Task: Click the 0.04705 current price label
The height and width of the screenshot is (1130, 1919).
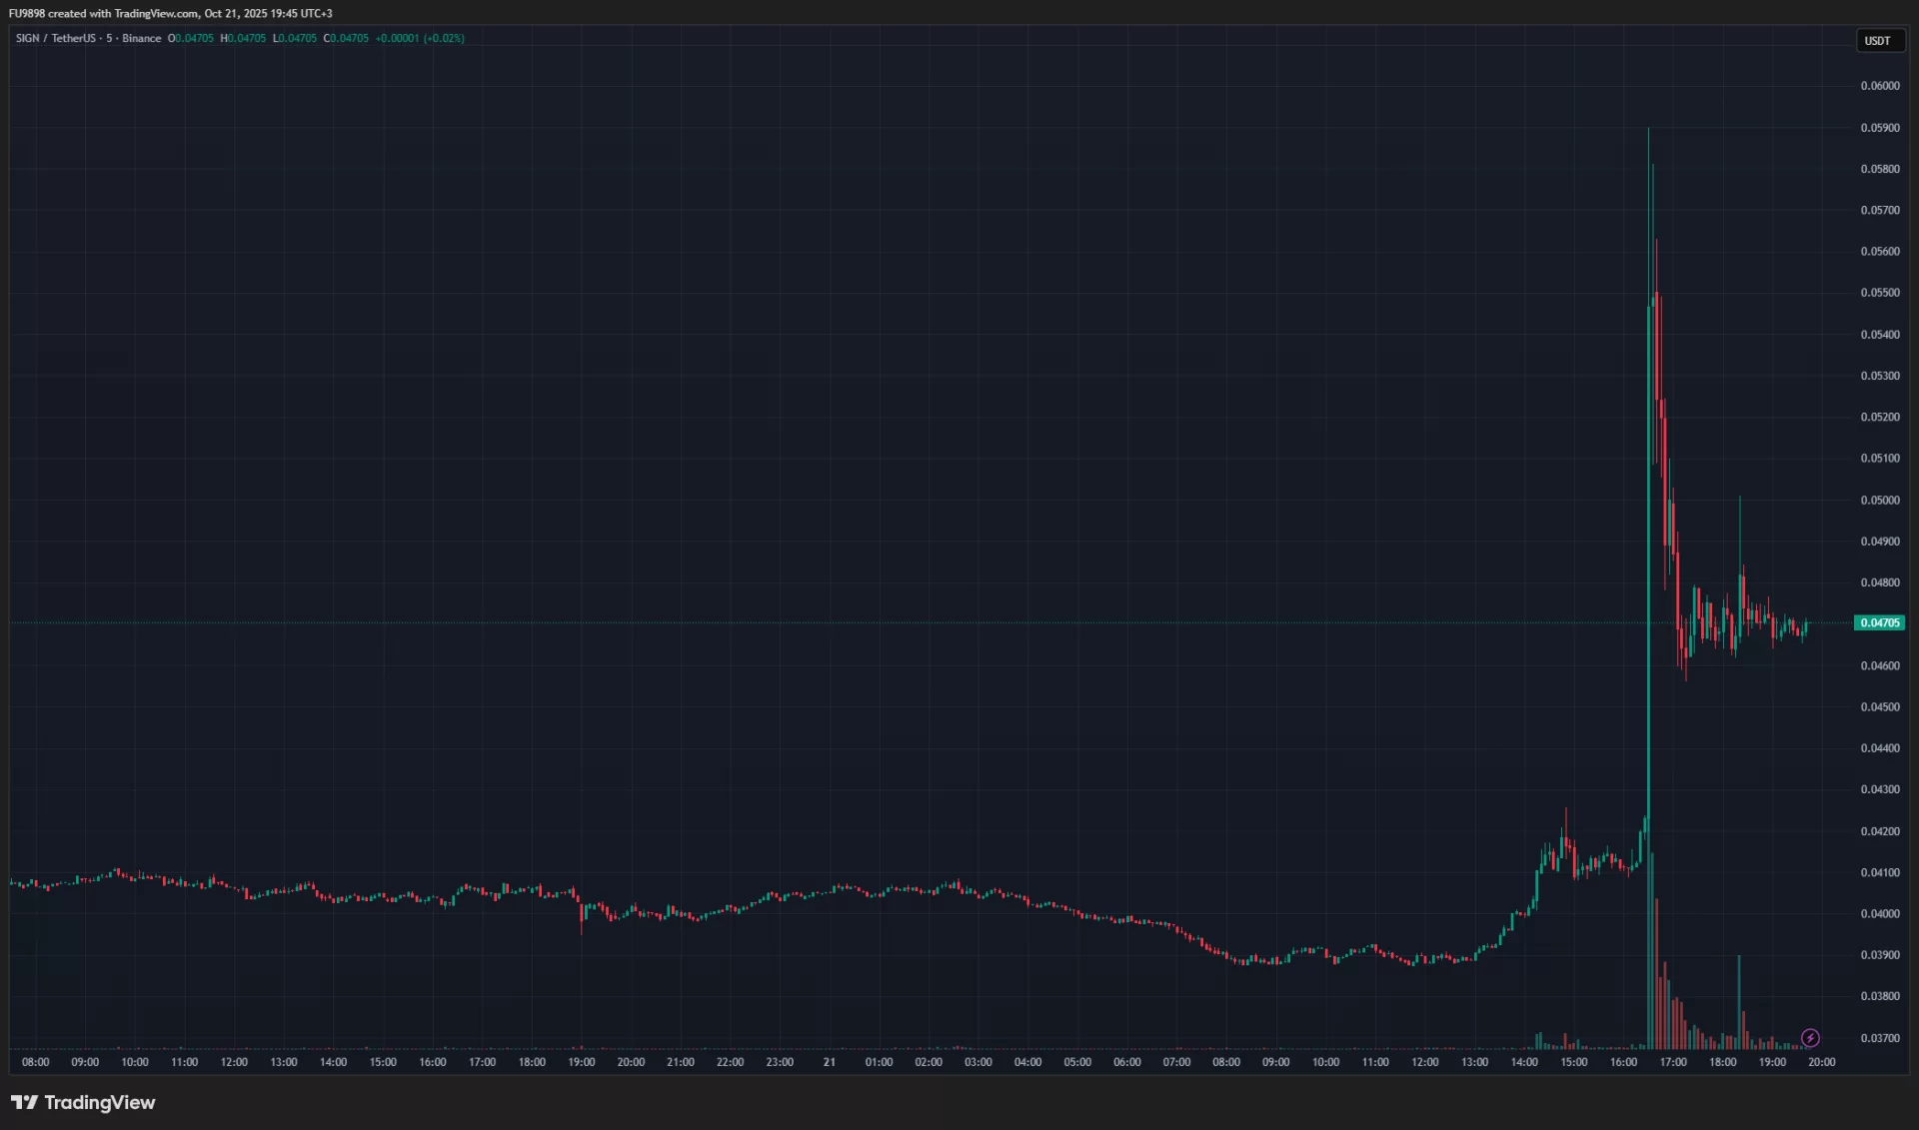Action: [1879, 622]
